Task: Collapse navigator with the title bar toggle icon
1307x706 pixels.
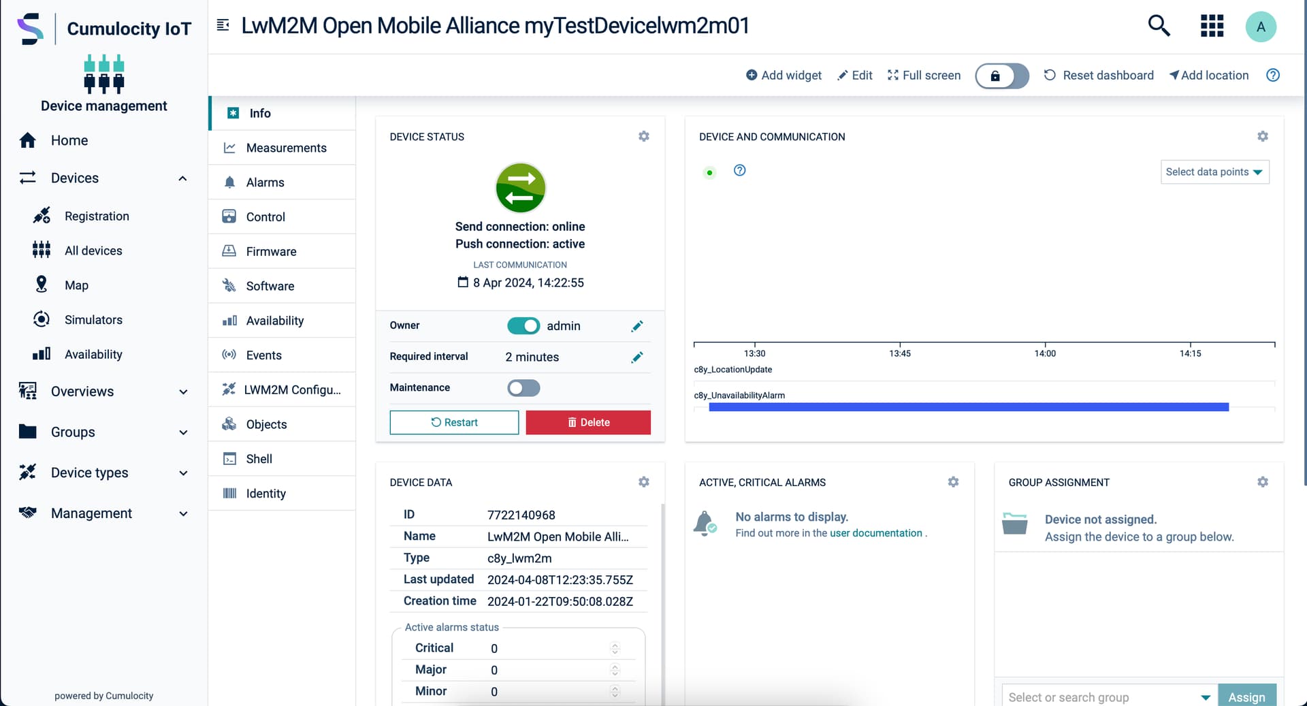Action: pos(223,25)
